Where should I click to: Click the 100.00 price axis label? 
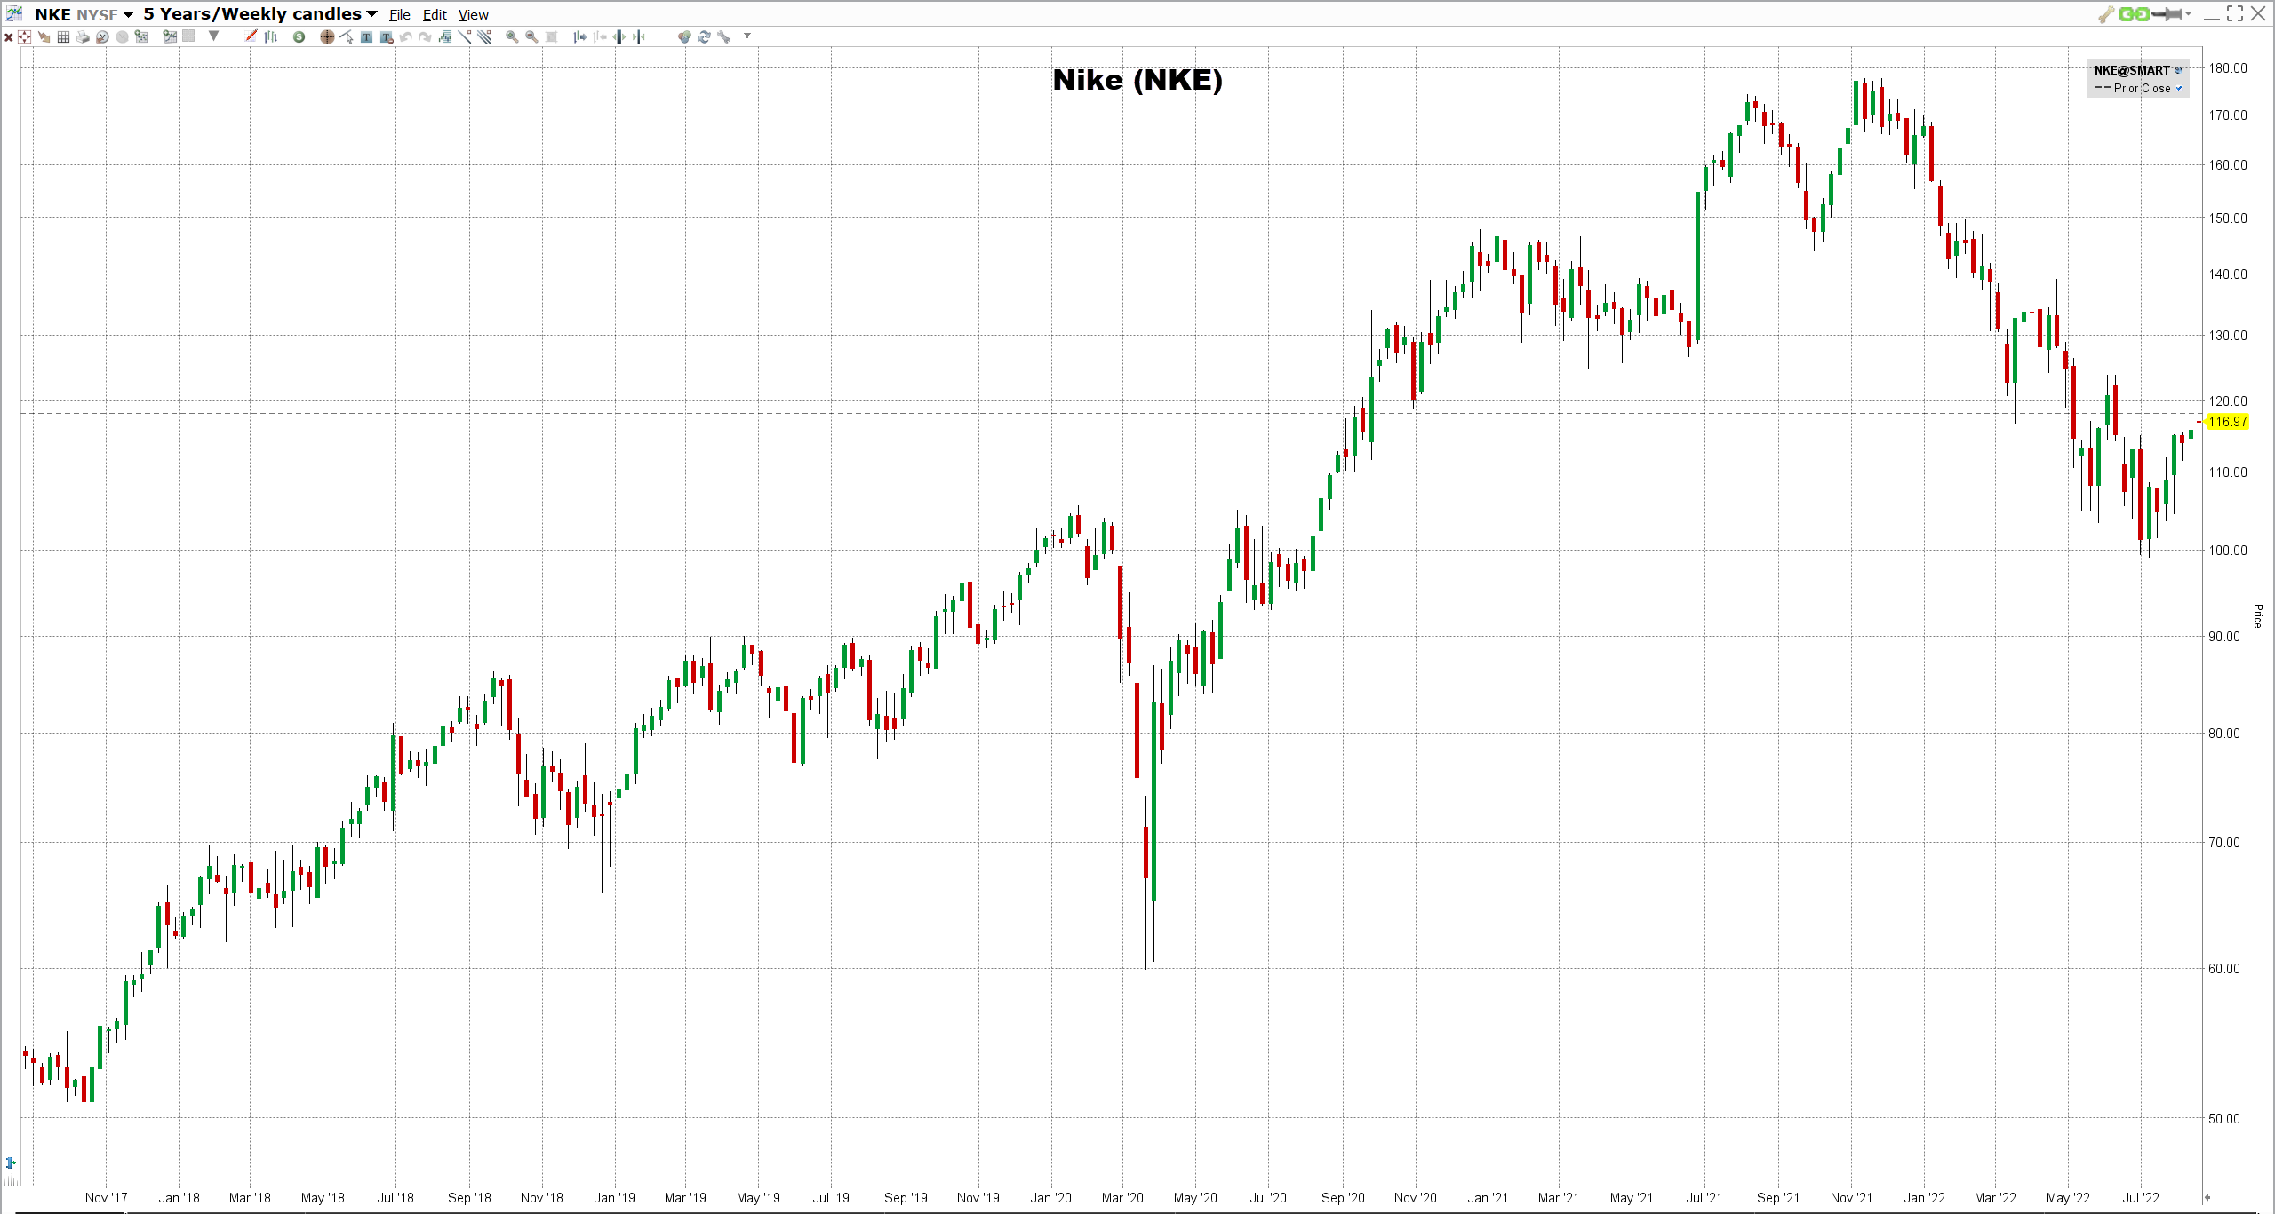(2228, 551)
